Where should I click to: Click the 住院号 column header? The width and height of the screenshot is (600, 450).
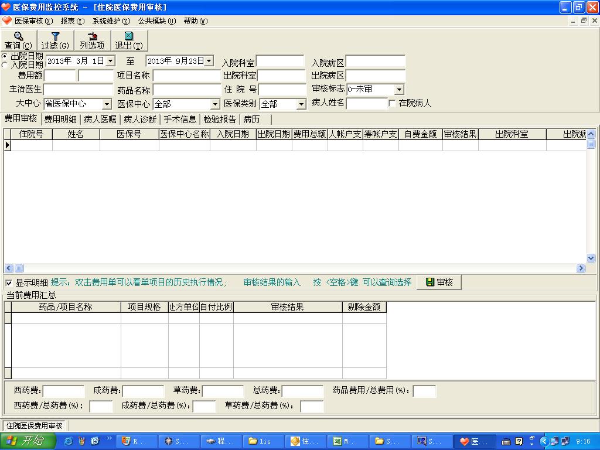tap(32, 134)
